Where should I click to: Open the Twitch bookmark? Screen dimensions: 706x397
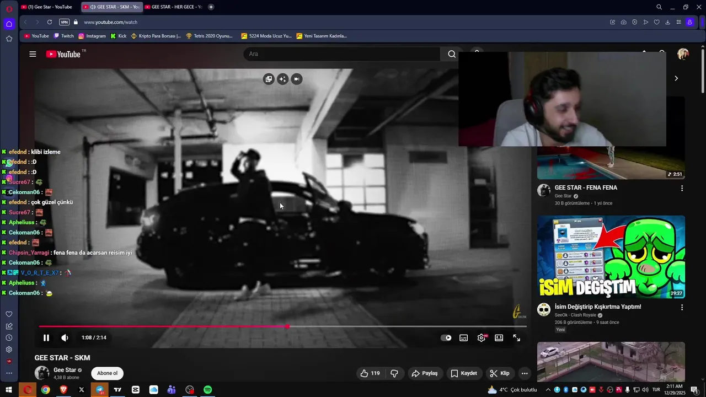pos(63,36)
